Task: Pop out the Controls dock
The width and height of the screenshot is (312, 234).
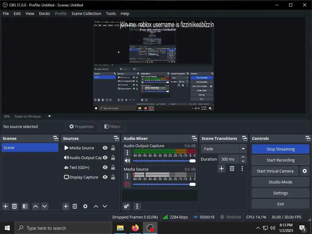Action: point(308,138)
